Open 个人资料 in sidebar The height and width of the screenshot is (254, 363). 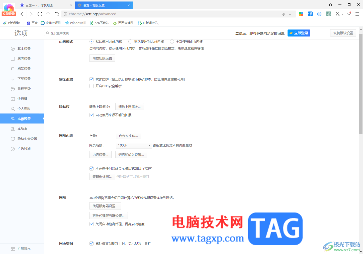pos(22,109)
